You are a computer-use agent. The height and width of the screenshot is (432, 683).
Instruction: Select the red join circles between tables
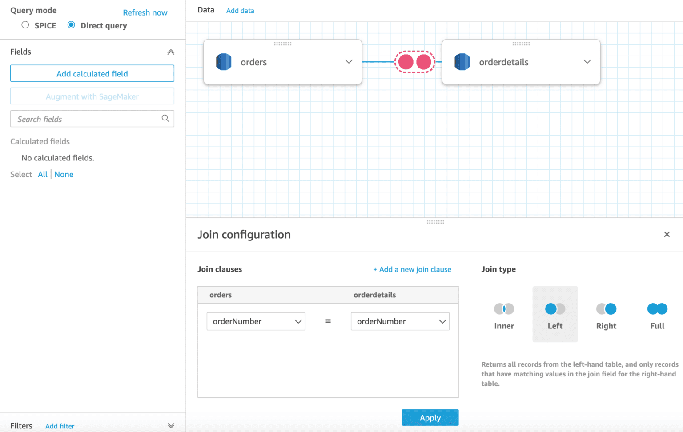point(414,62)
